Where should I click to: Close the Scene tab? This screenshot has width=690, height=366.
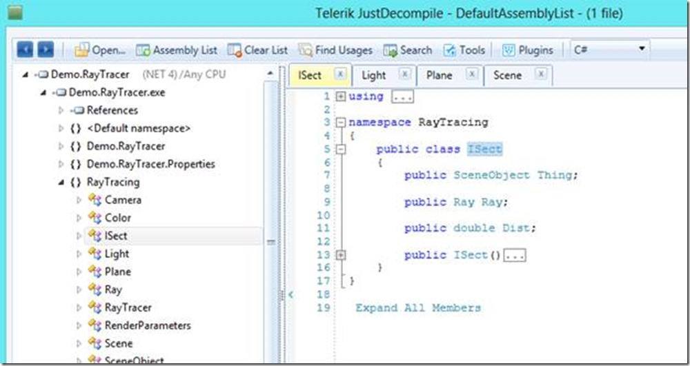point(540,74)
